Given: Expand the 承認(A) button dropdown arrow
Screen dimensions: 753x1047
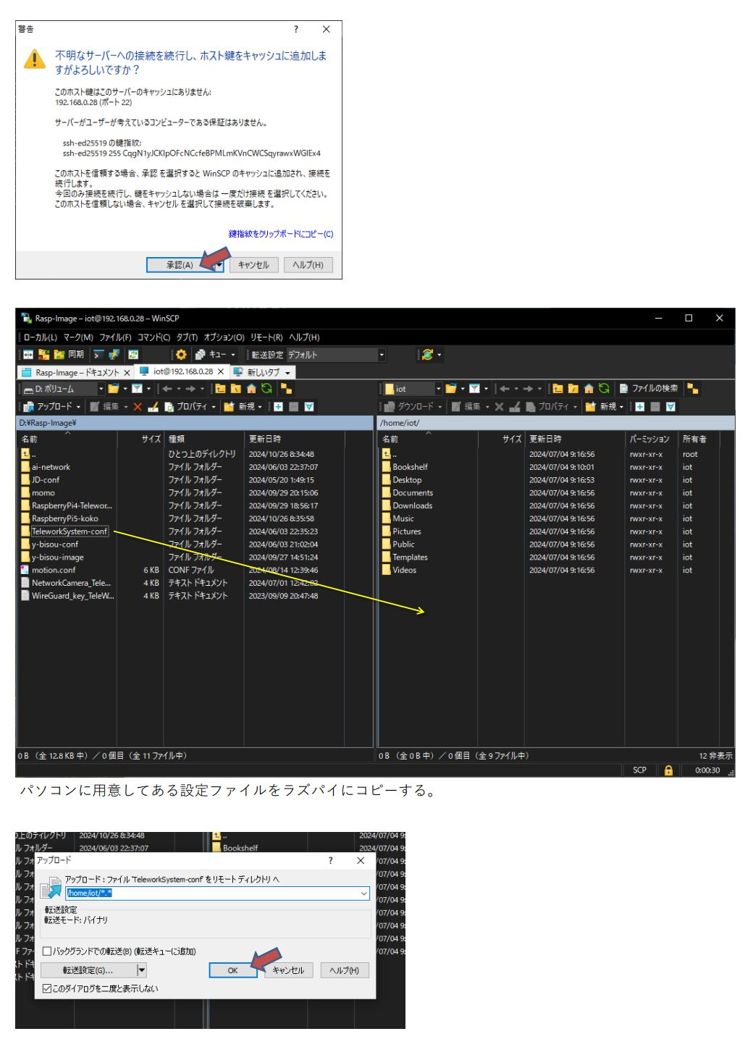Looking at the screenshot, I should point(219,265).
